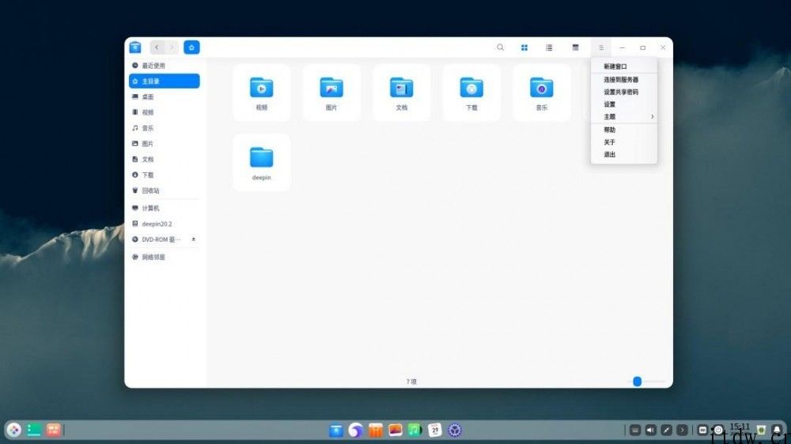Select 主目录 in the sidebar
The image size is (791, 444).
click(164, 81)
